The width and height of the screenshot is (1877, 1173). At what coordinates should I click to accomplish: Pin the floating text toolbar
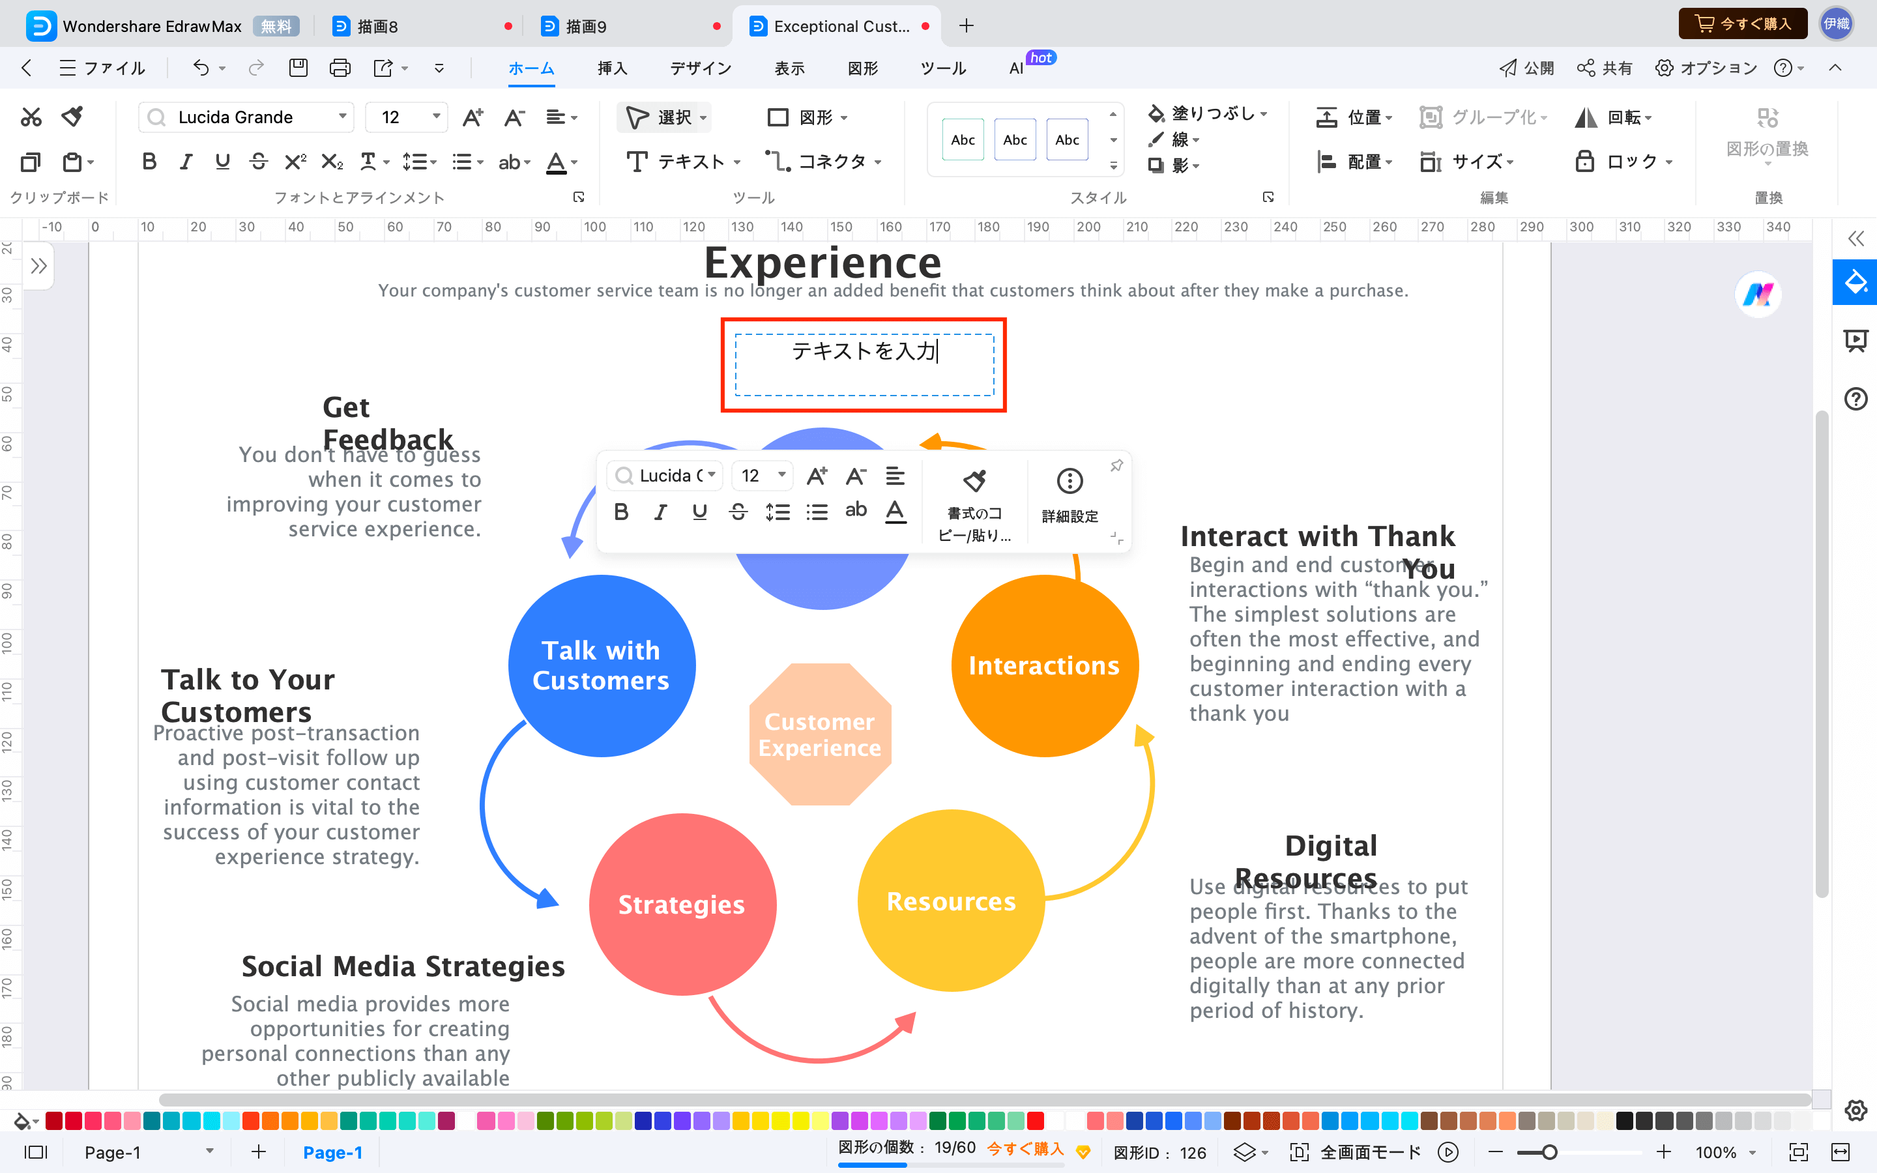[1116, 465]
